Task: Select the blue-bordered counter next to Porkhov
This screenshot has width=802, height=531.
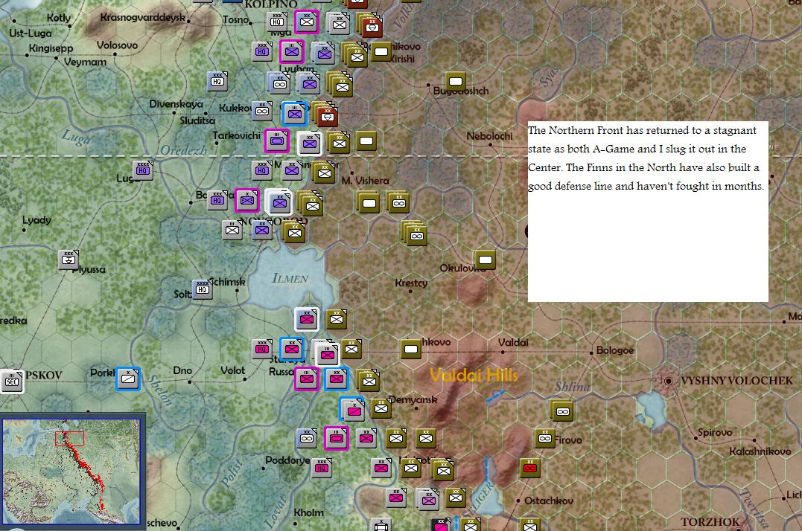Action: point(127,379)
